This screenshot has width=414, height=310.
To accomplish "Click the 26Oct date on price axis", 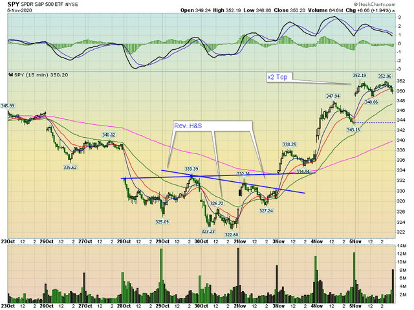I will [47, 241].
